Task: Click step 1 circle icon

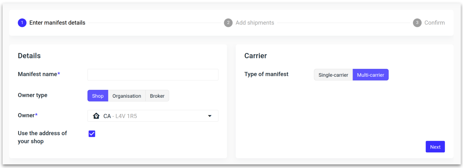Action: coord(22,23)
